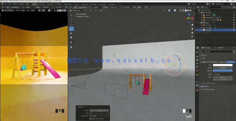The height and width of the screenshot is (121, 236).
Task: Open the View Layer properties tab
Action: coord(197,63)
